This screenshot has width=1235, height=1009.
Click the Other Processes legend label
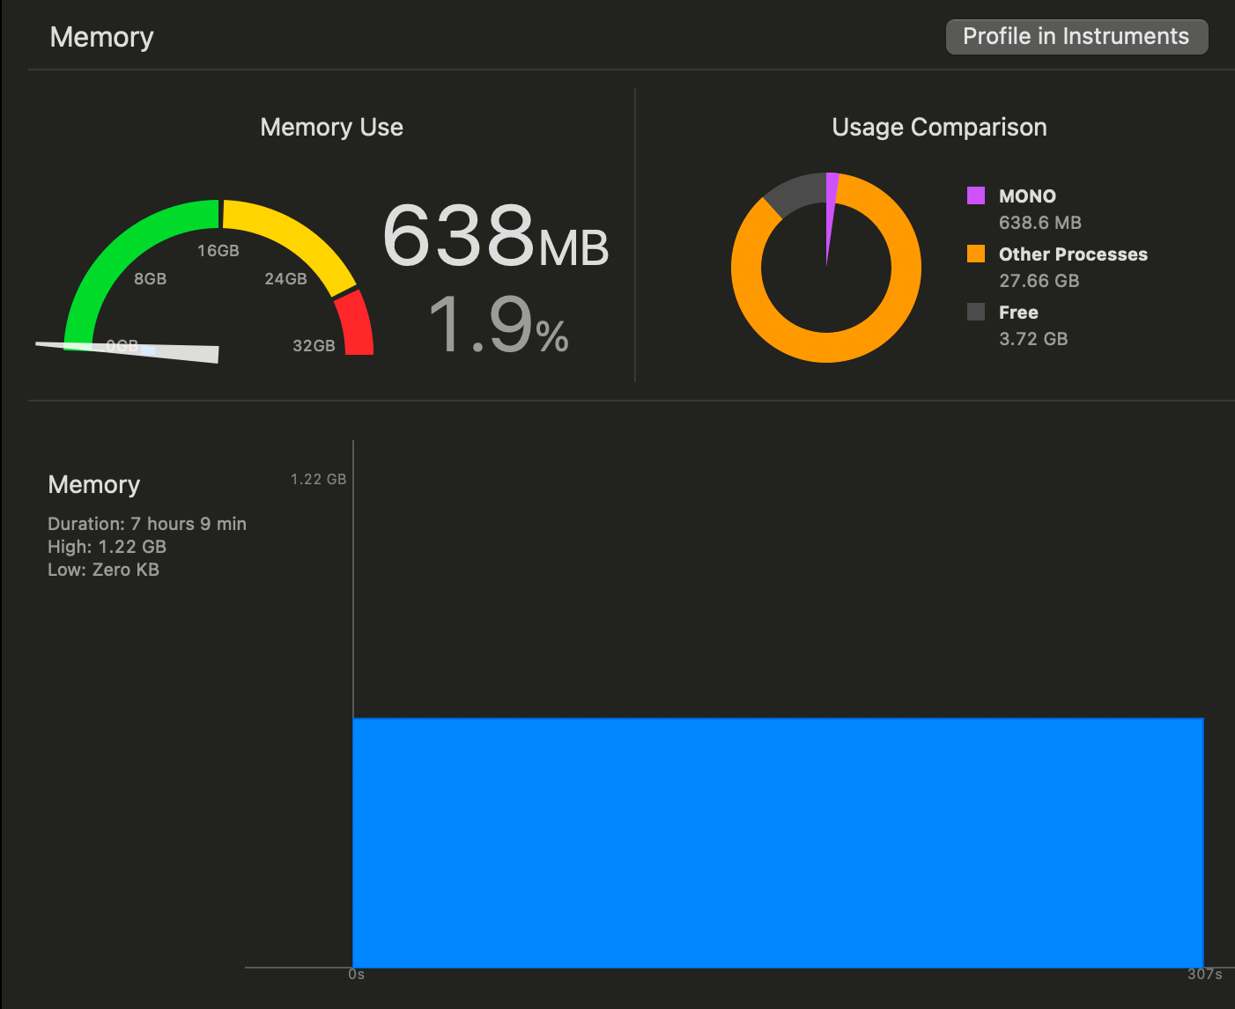click(x=1072, y=254)
